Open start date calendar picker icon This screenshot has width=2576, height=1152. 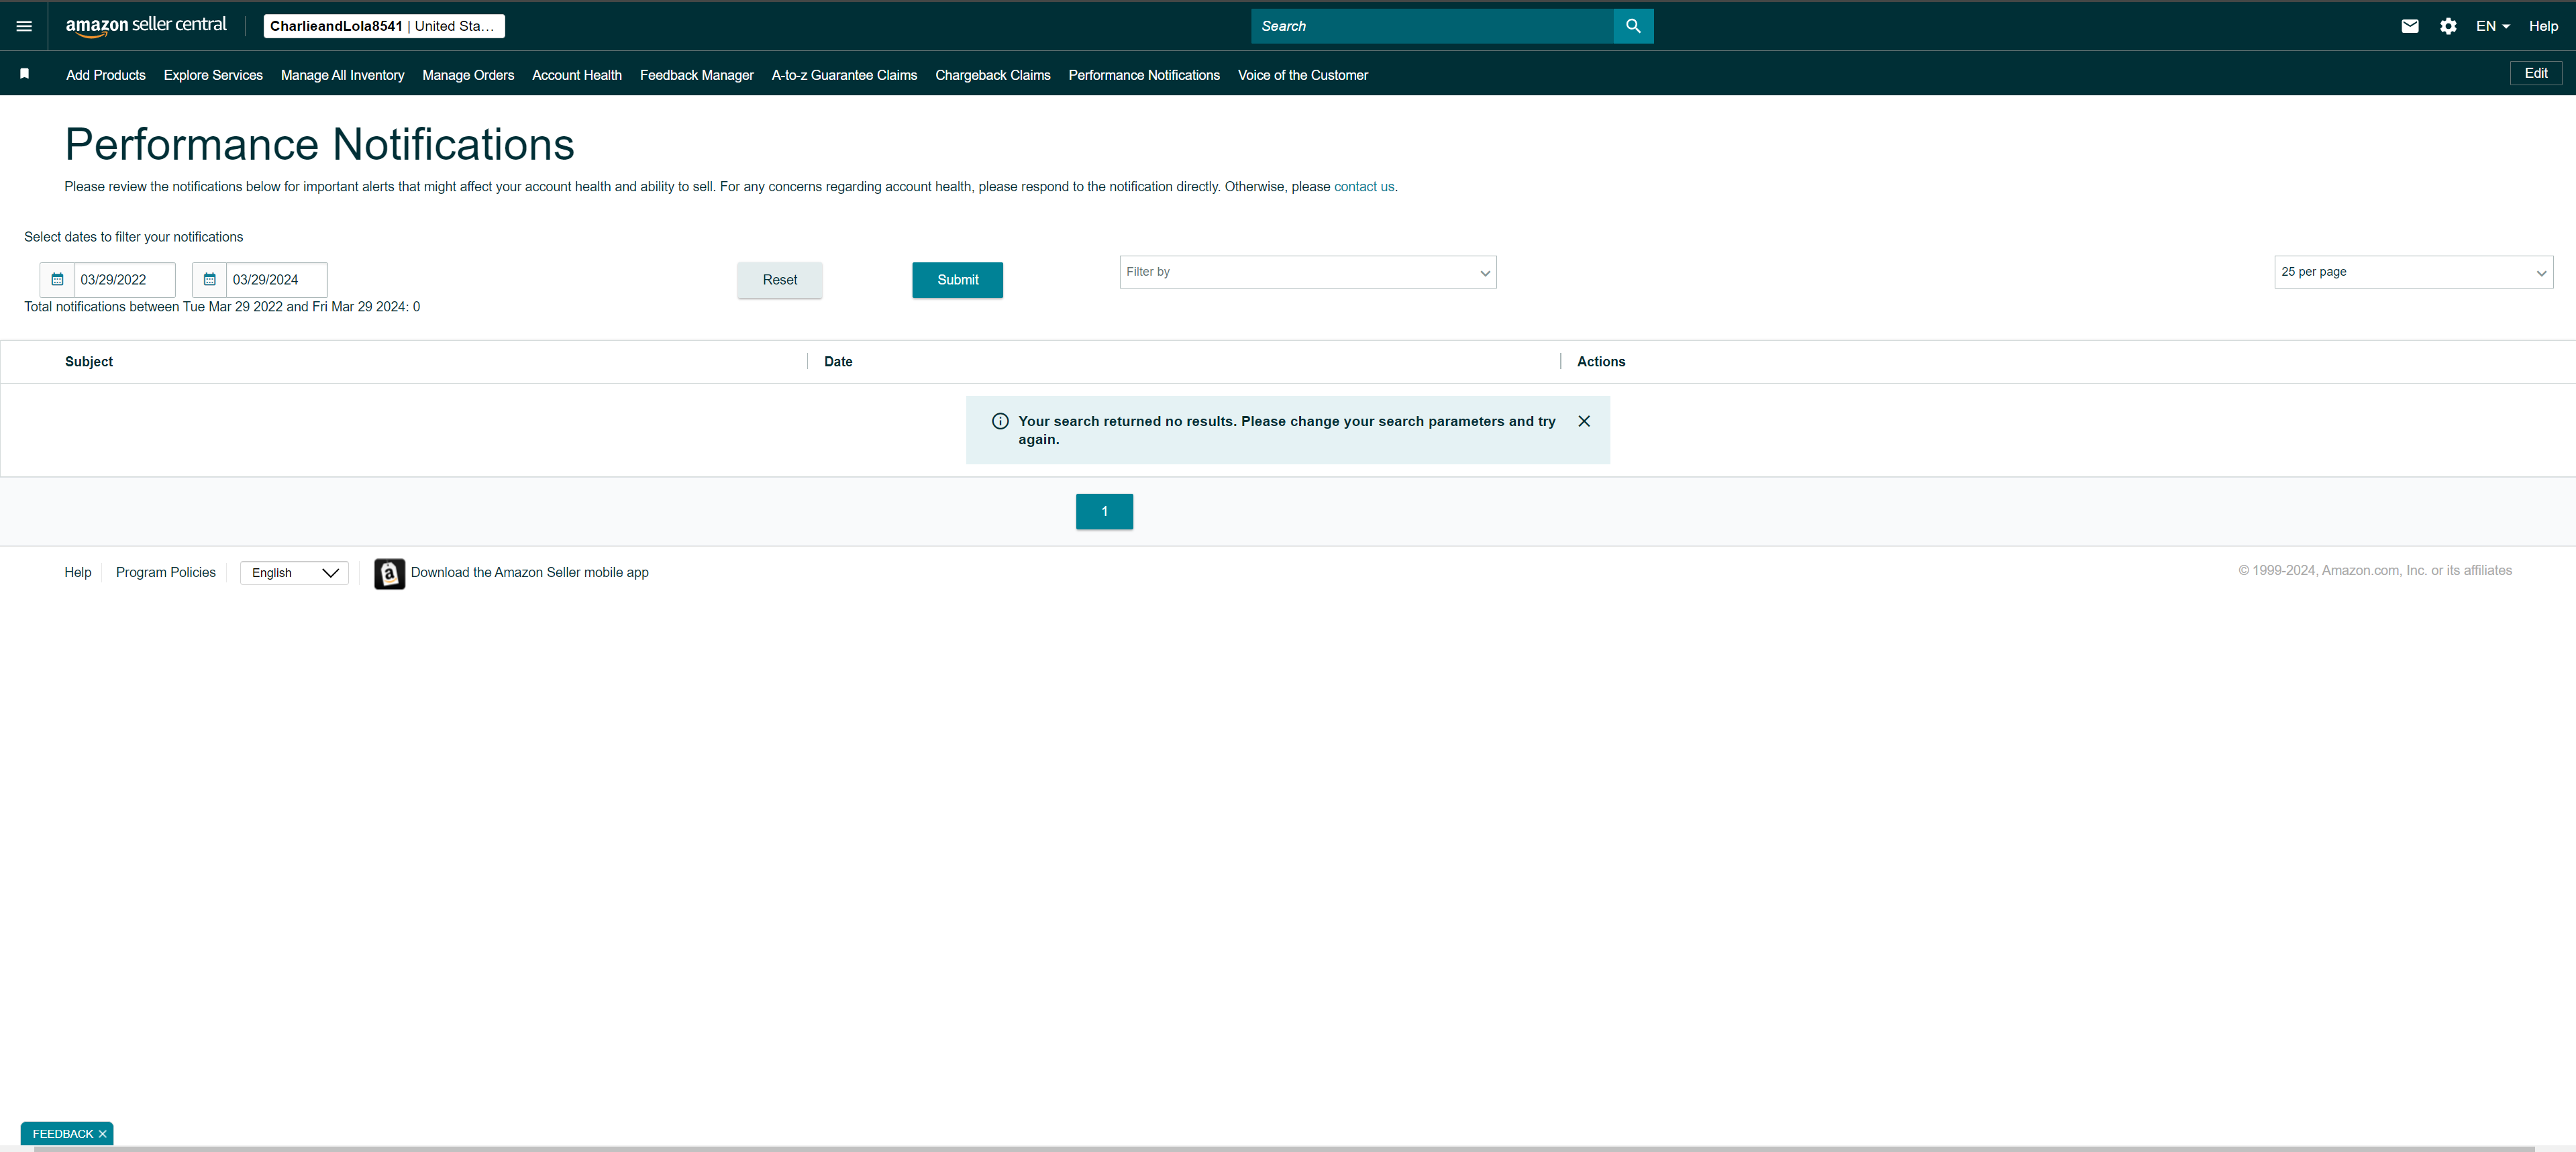pyautogui.click(x=57, y=280)
